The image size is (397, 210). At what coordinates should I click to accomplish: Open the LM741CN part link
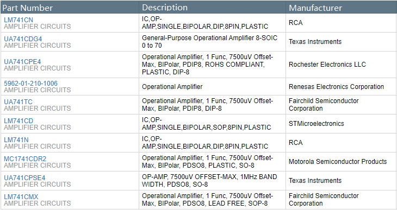[18, 20]
